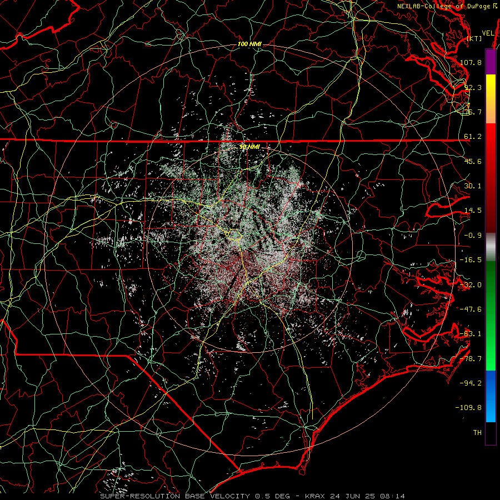This screenshot has width=500, height=500.
Task: Click the 61.2 velocity scale value
Action: 473,137
